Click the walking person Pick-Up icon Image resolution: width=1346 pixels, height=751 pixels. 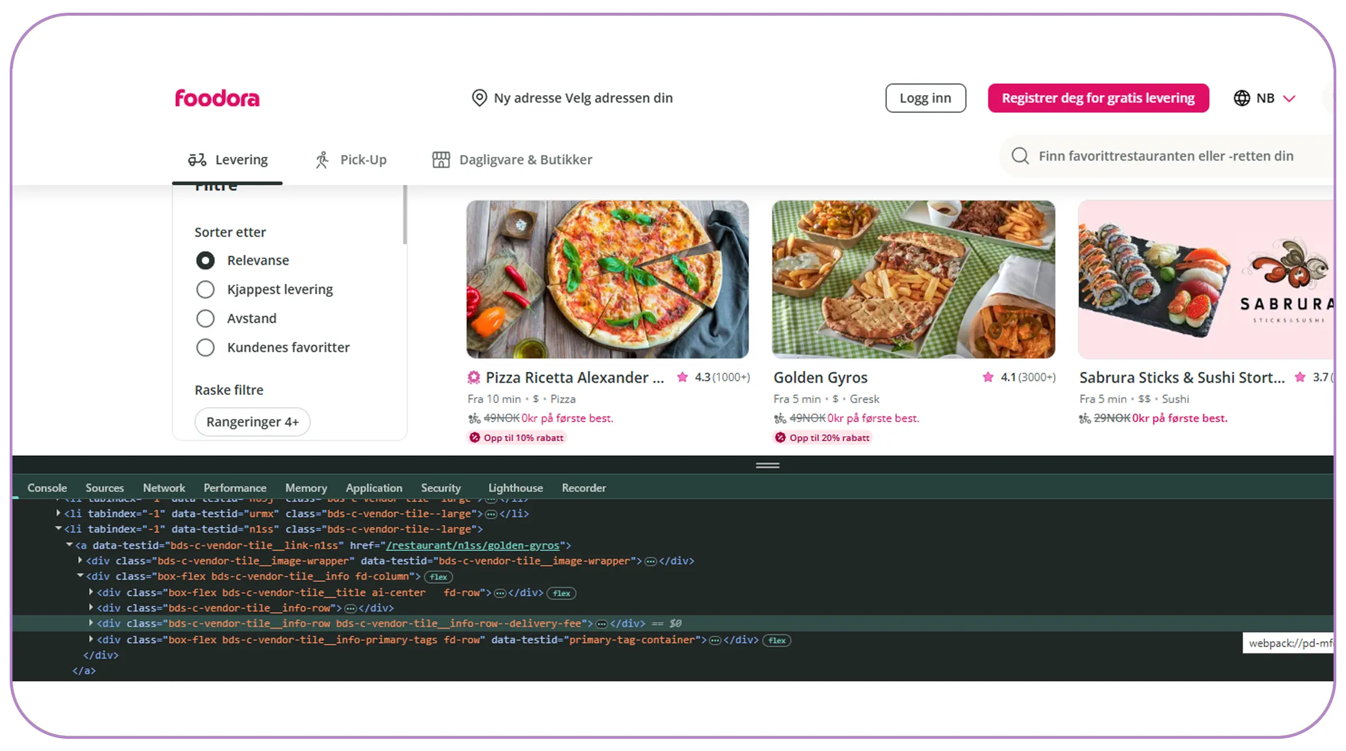[322, 160]
